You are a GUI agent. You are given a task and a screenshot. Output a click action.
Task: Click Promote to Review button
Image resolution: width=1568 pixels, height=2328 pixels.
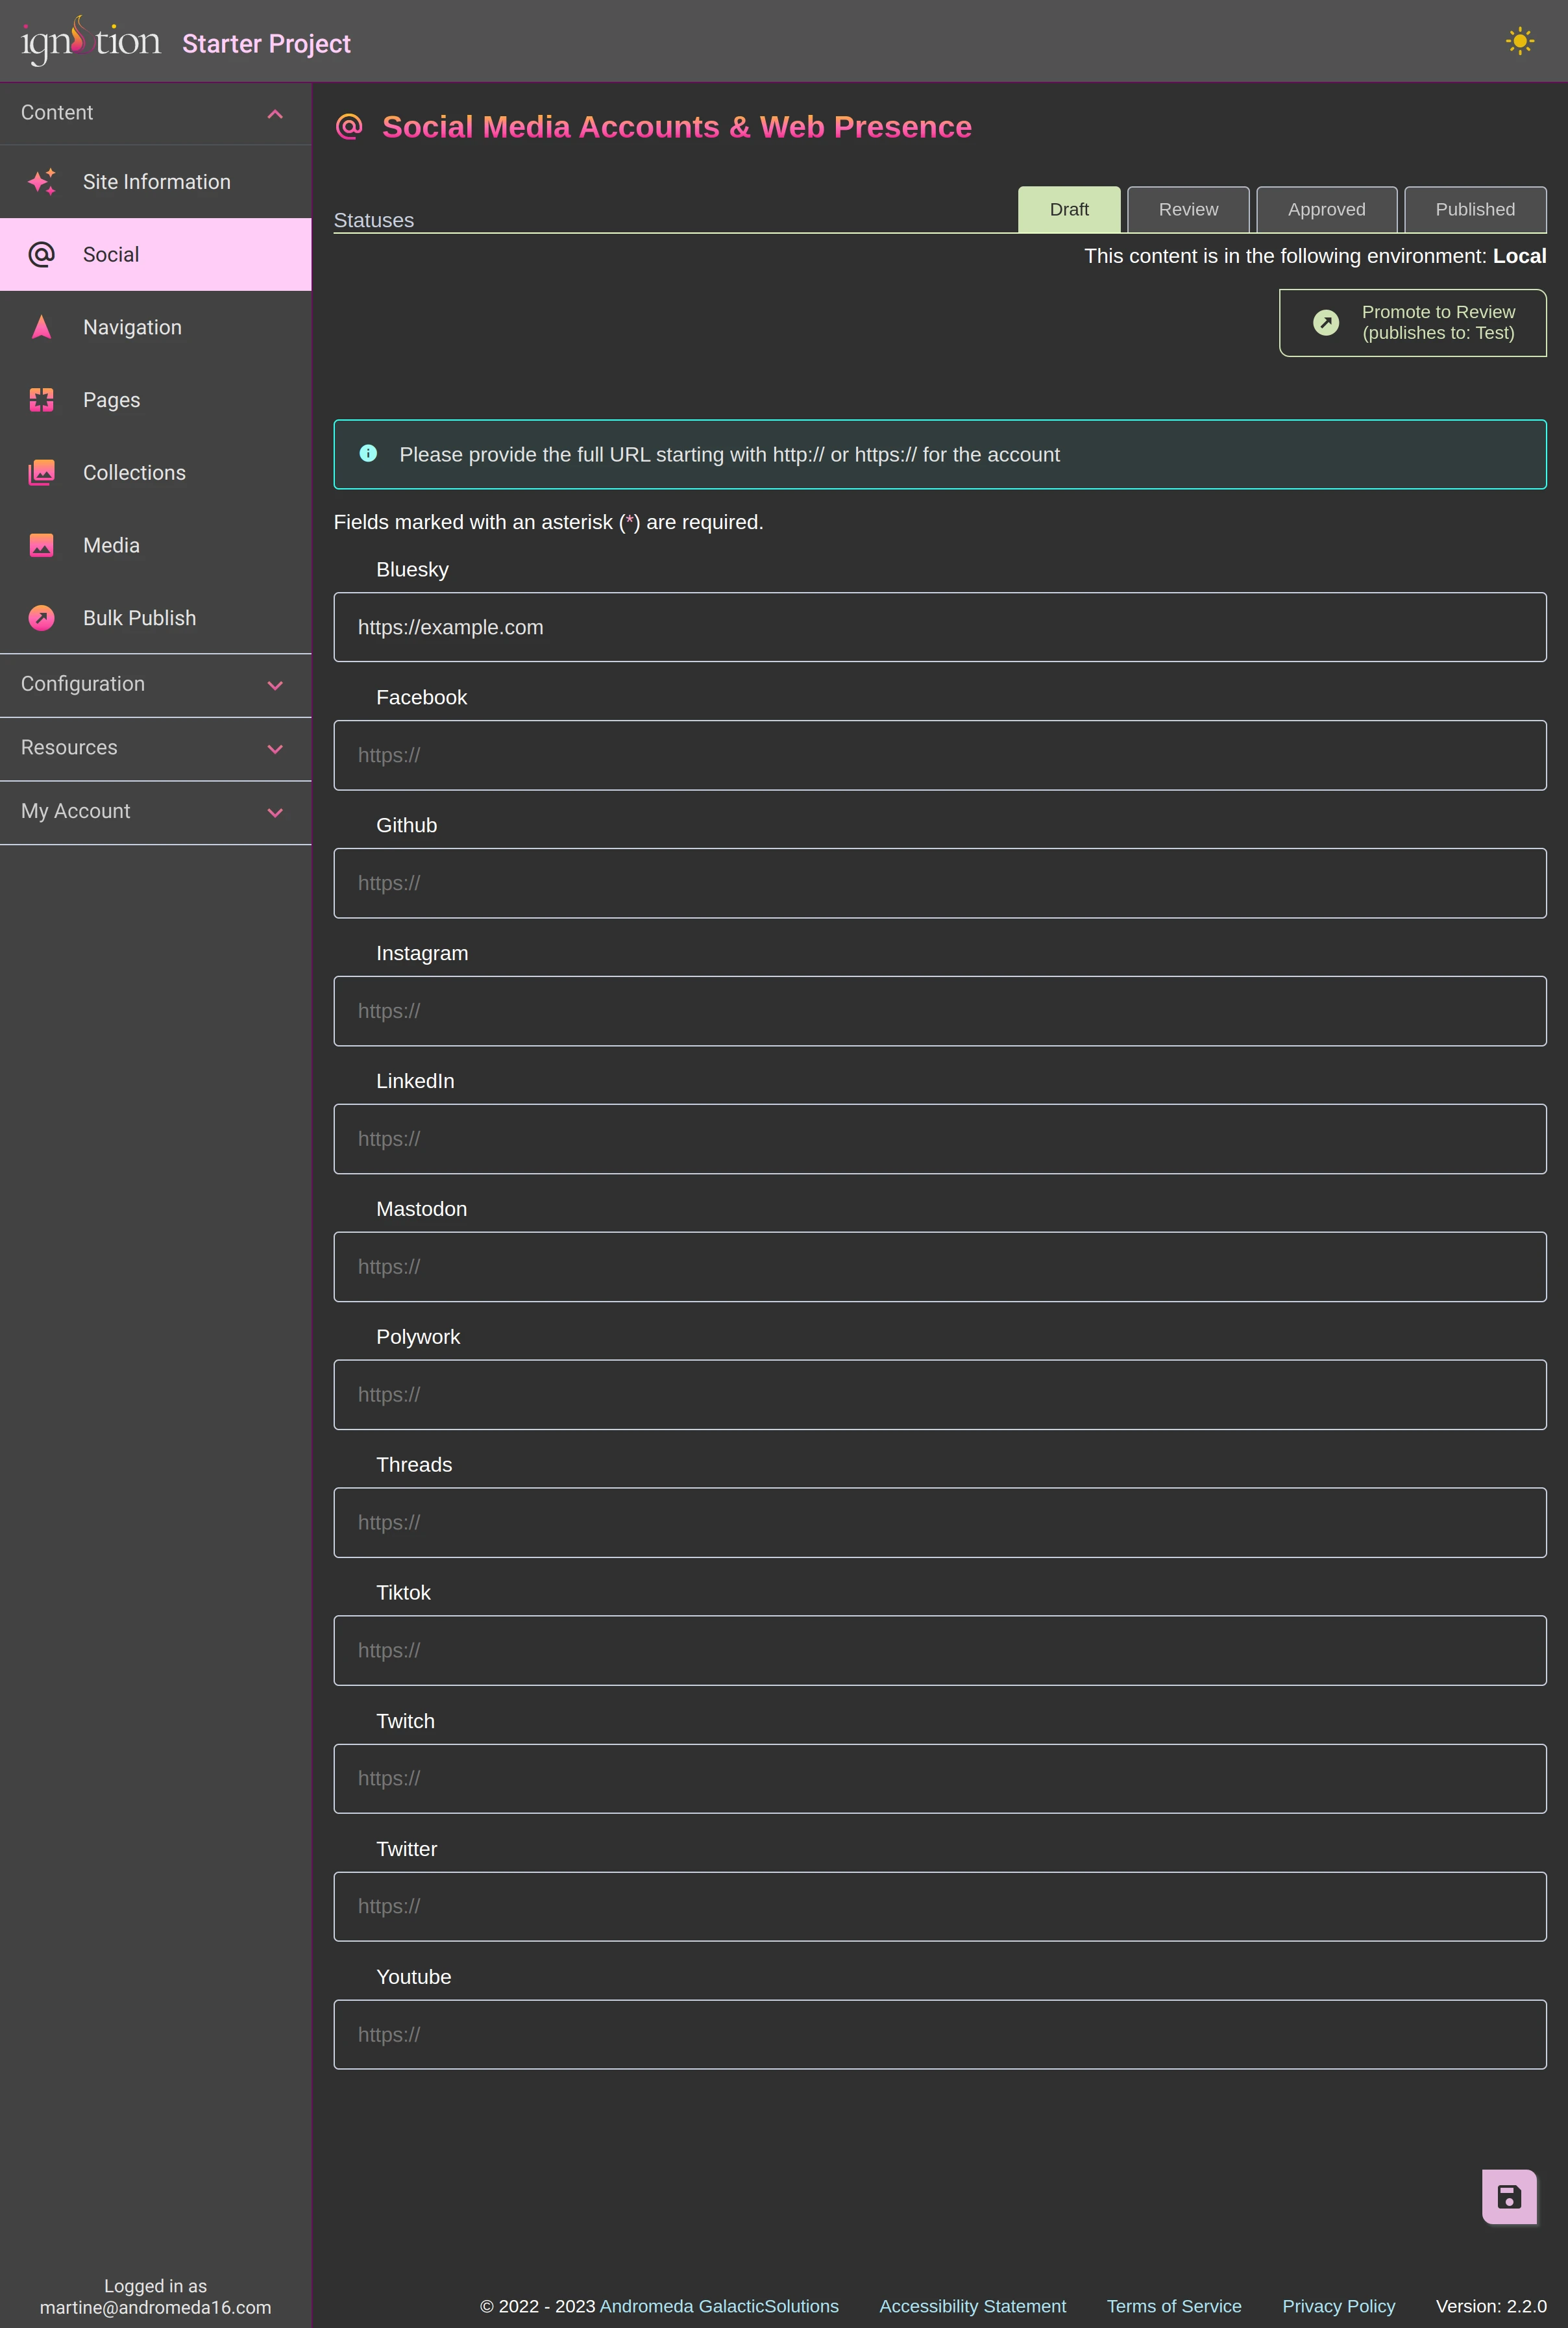click(1412, 323)
